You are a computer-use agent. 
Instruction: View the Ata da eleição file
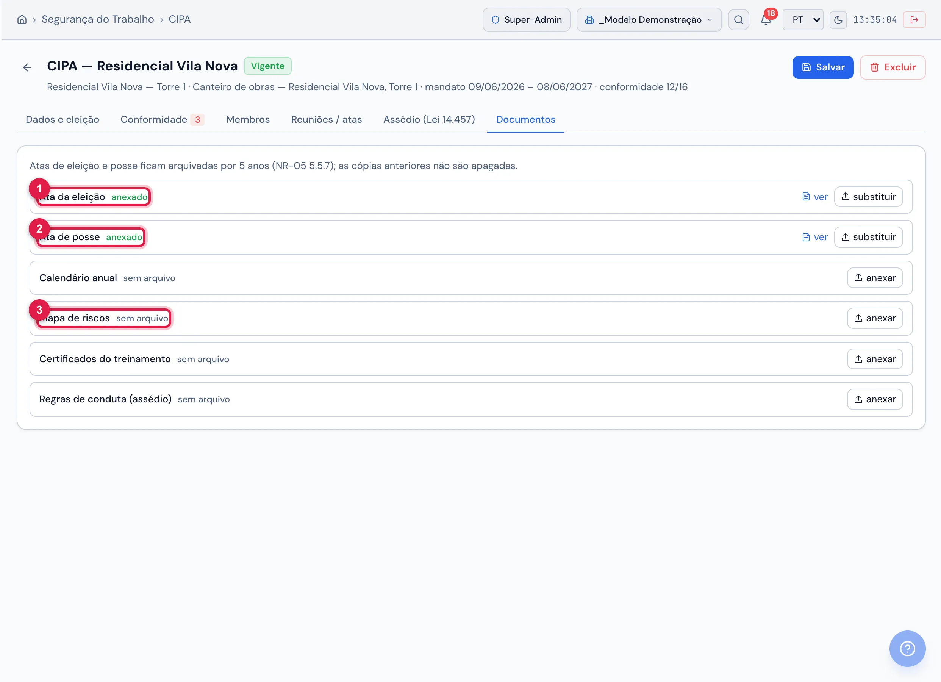click(815, 197)
